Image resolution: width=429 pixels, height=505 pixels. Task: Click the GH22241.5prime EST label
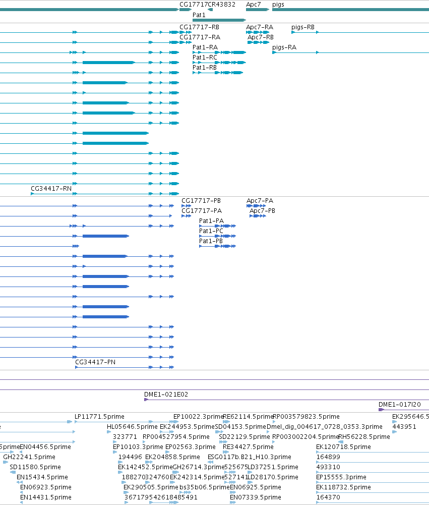(x=29, y=457)
